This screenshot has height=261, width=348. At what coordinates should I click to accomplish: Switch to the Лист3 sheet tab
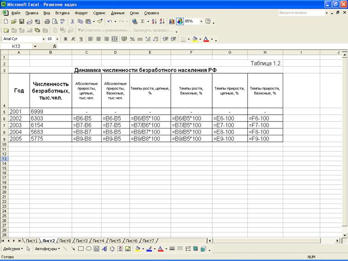pyautogui.click(x=81, y=240)
